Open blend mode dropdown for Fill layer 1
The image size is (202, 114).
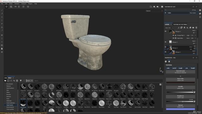(x=194, y=51)
